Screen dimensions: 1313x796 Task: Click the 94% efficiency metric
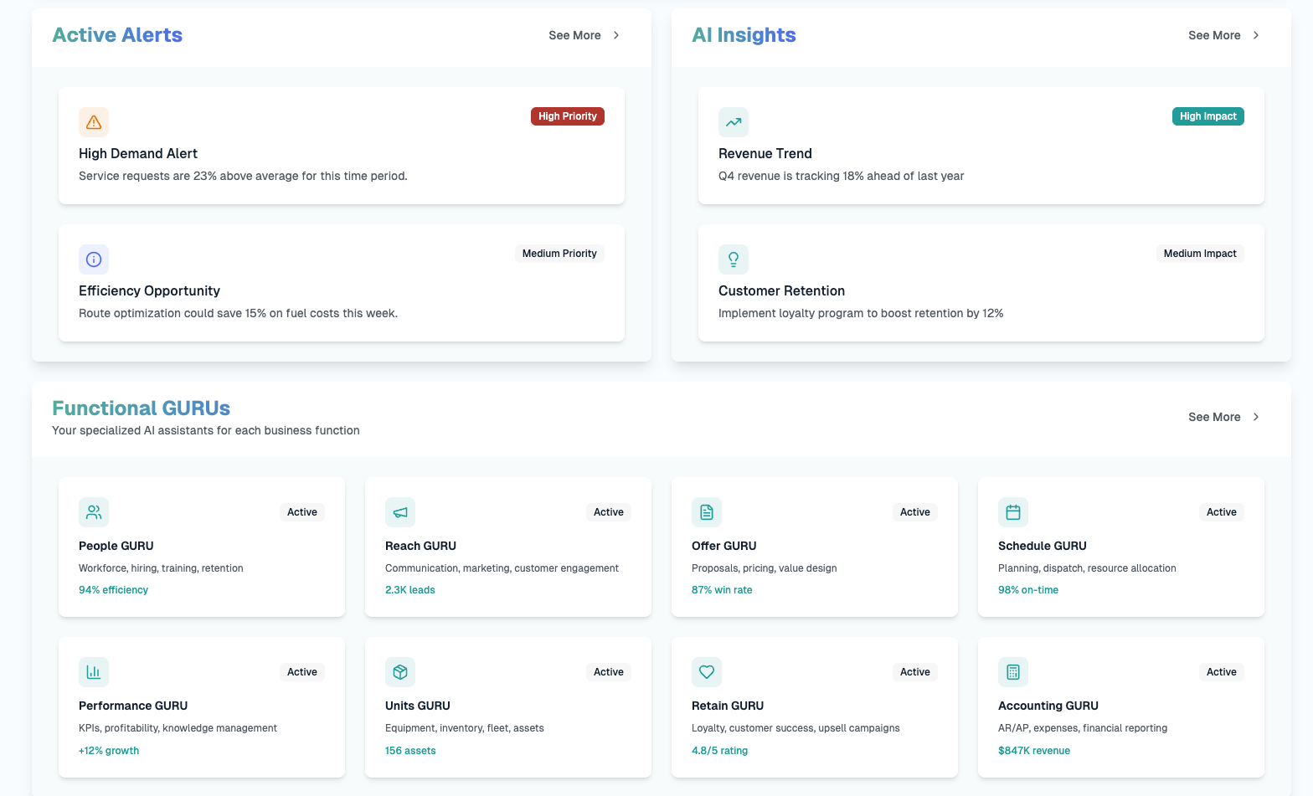tap(113, 590)
